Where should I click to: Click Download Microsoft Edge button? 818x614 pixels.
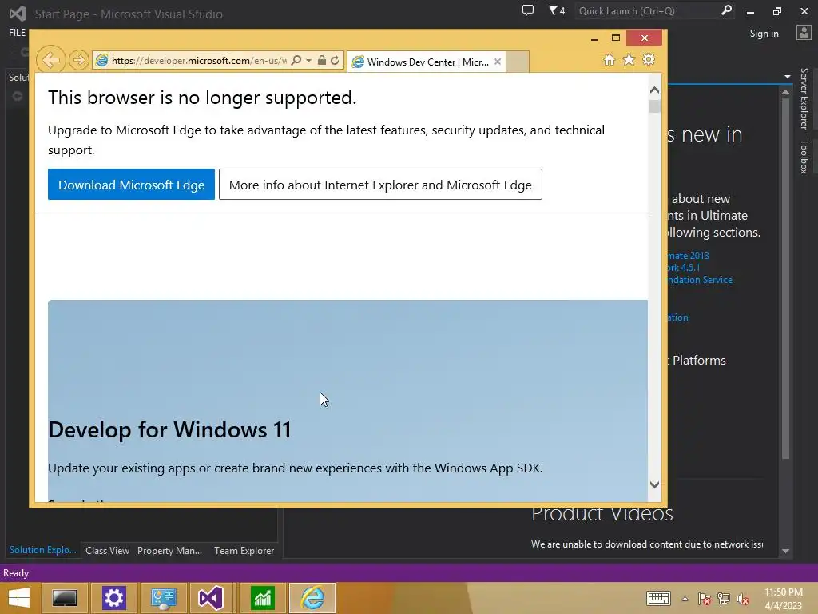(132, 185)
